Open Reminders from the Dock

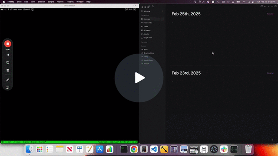pyautogui.click(x=50, y=149)
